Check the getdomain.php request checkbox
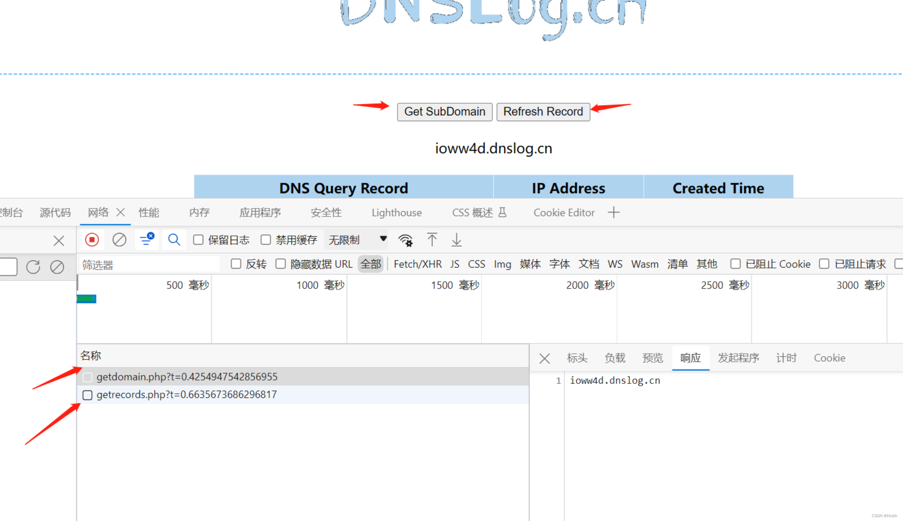Screen dimensions: 903x521 point(87,377)
